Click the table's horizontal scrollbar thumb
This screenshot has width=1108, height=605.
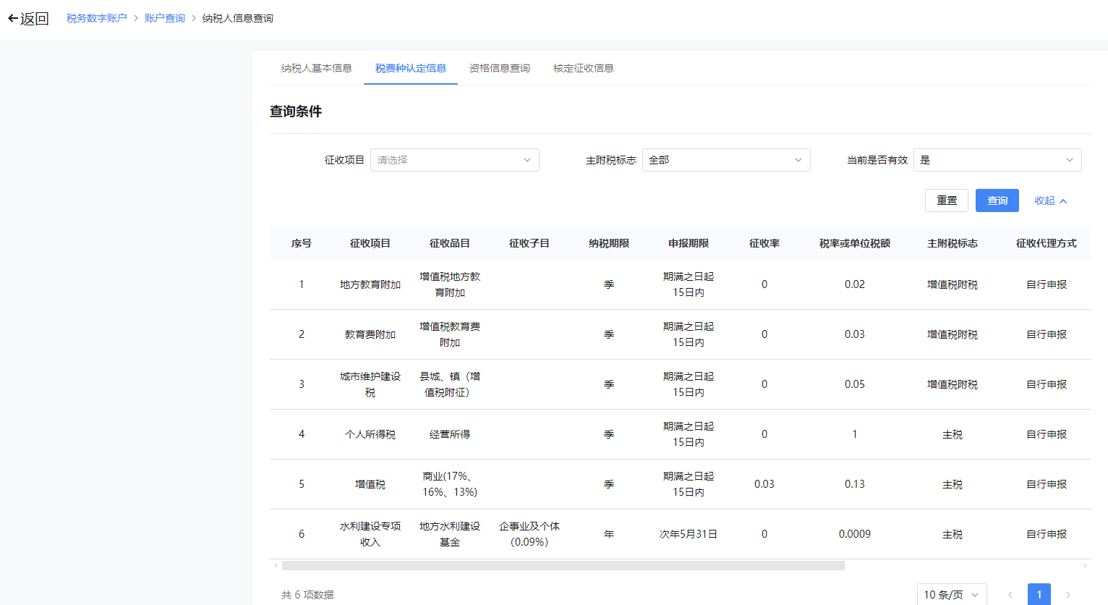[563, 566]
